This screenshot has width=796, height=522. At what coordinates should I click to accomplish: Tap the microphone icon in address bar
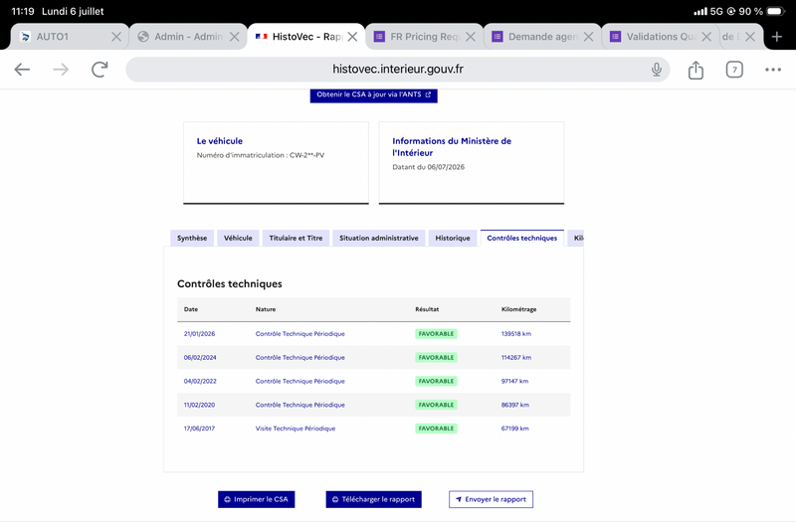tap(657, 70)
